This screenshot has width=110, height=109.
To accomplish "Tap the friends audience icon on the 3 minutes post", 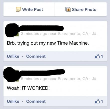I will tap(94, 34).
